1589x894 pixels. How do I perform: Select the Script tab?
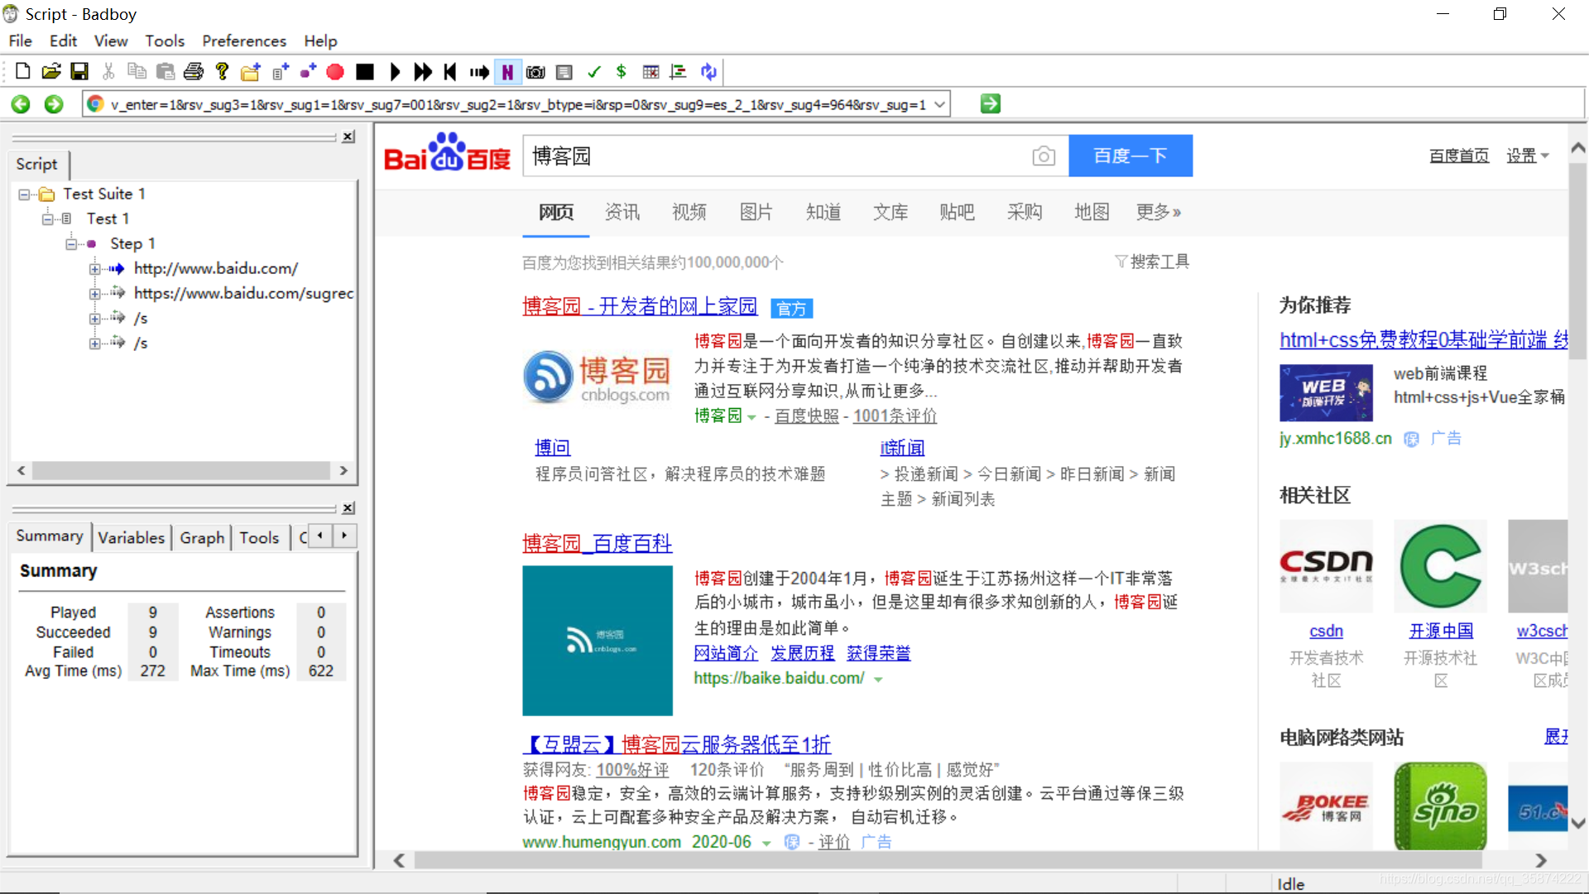[x=37, y=164]
